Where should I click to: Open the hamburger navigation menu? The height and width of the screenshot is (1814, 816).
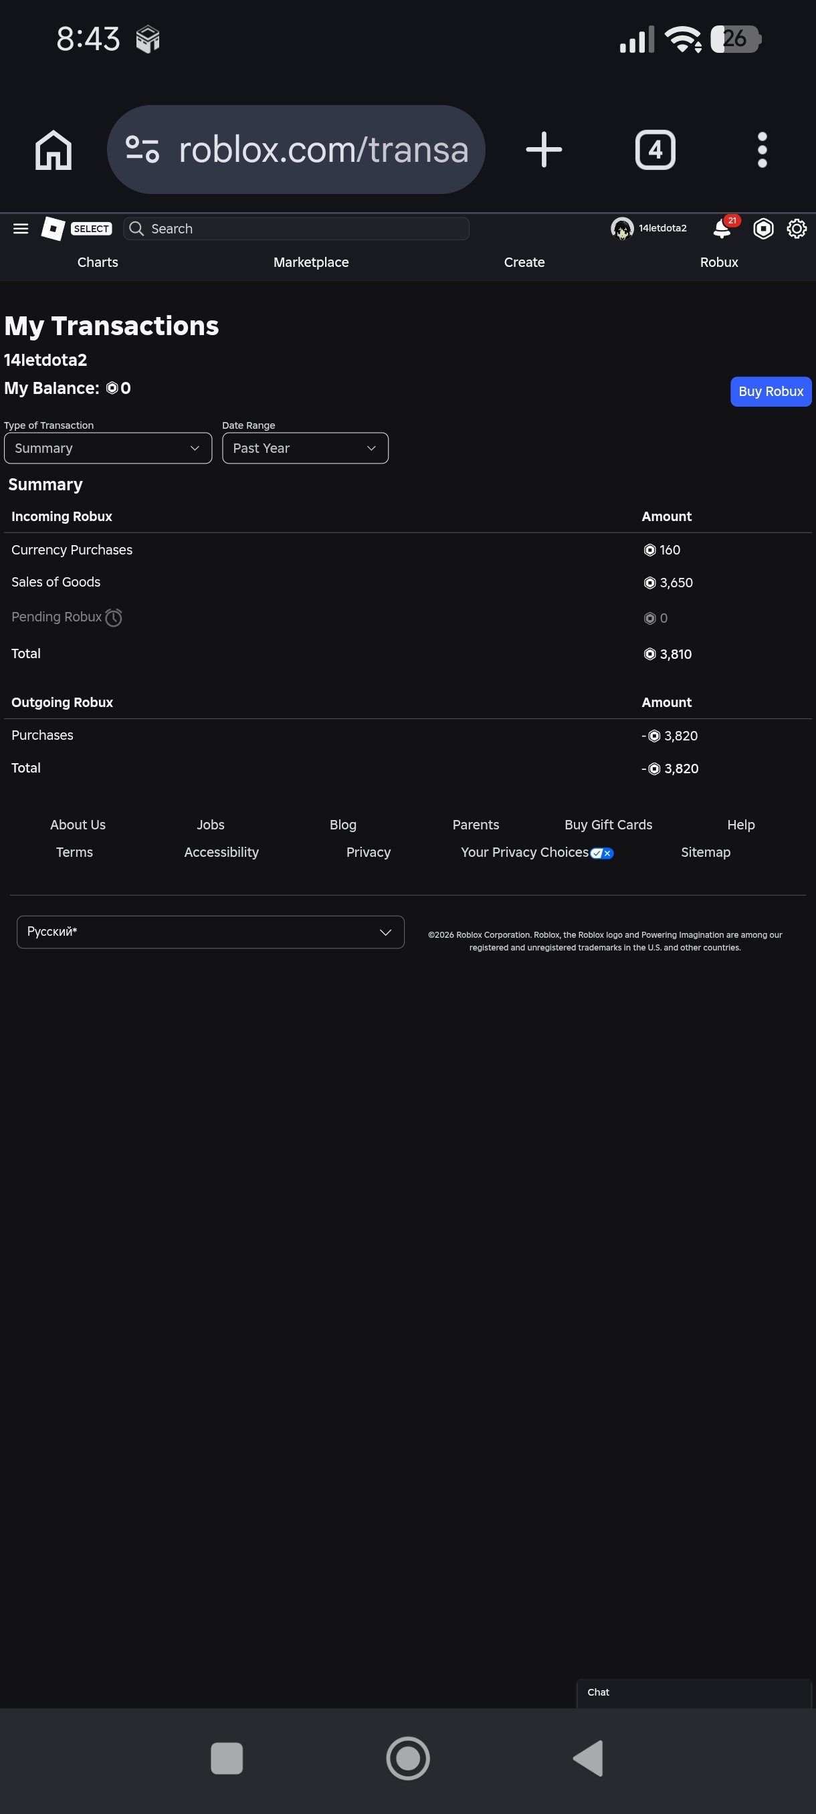click(x=21, y=228)
